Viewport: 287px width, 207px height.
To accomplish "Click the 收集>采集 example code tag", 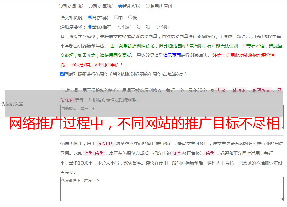I will pos(94,153).
